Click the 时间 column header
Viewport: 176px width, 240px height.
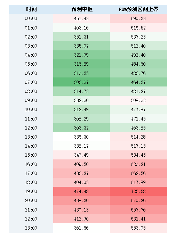(31, 9)
